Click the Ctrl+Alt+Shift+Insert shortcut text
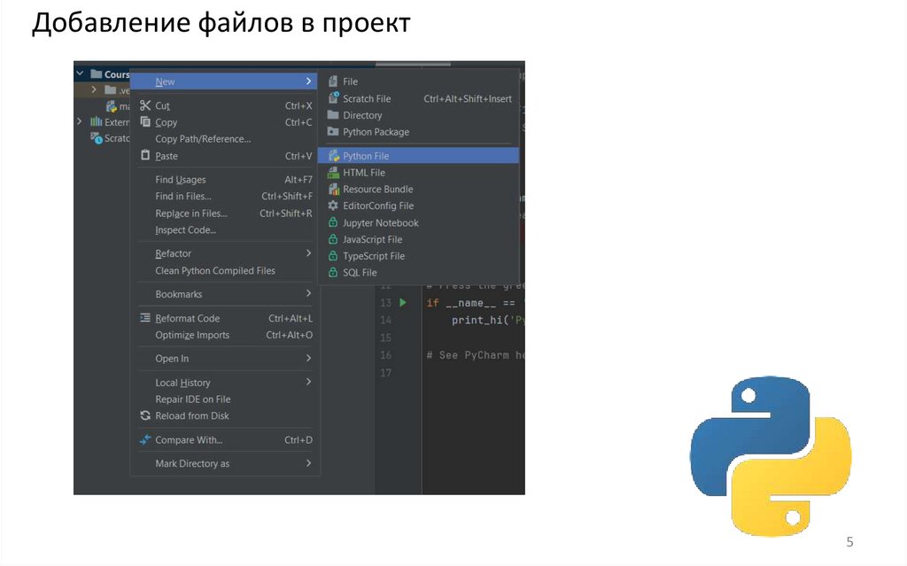Screen dimensions: 907x566 [468, 98]
